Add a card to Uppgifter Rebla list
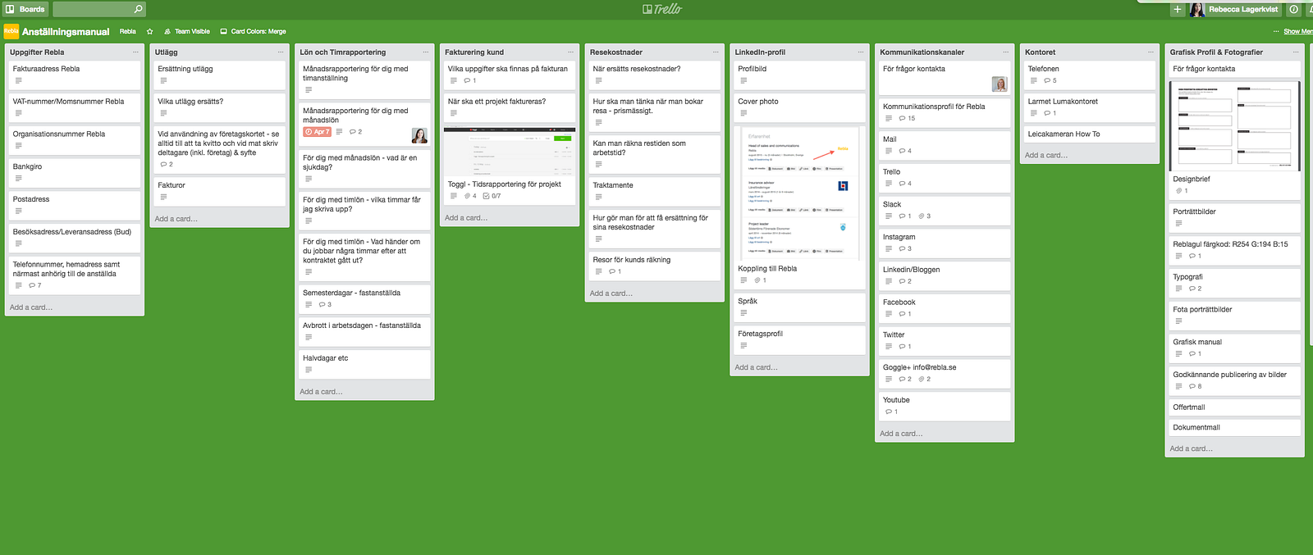 click(x=31, y=307)
